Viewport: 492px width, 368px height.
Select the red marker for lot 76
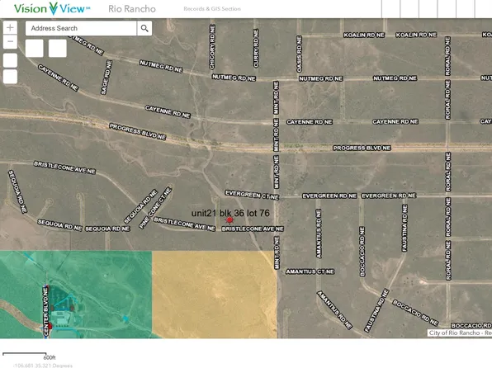tap(229, 220)
